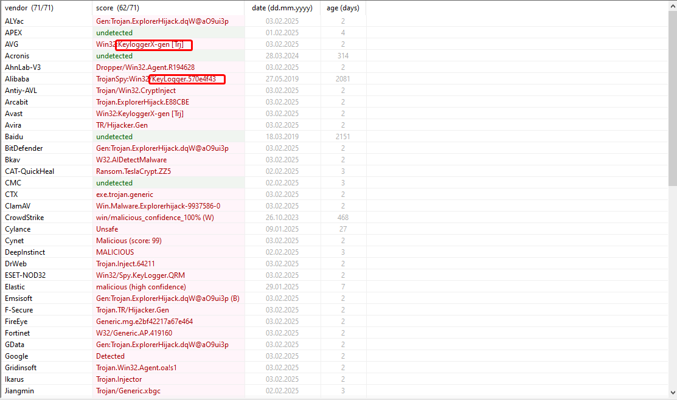677x400 pixels.
Task: Click the ClamAV Explorerhijack-9937586-0 result
Action: pos(158,206)
